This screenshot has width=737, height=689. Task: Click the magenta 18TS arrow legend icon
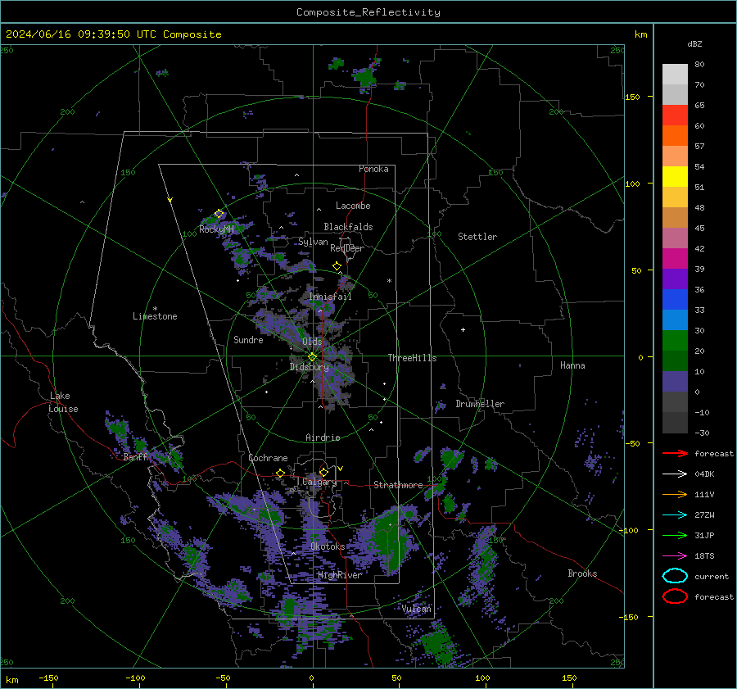(675, 556)
